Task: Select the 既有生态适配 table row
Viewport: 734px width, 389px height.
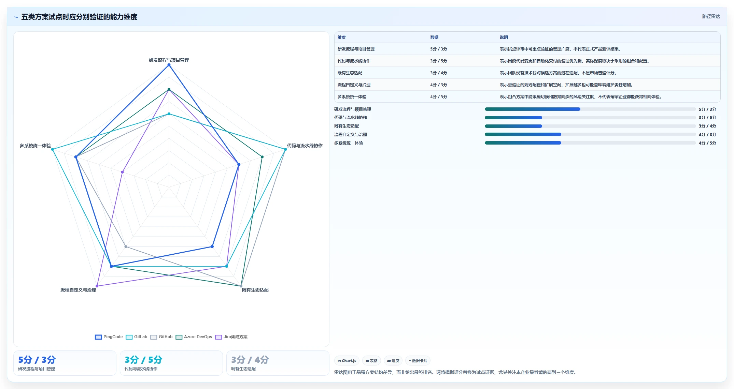Action: click(x=527, y=73)
